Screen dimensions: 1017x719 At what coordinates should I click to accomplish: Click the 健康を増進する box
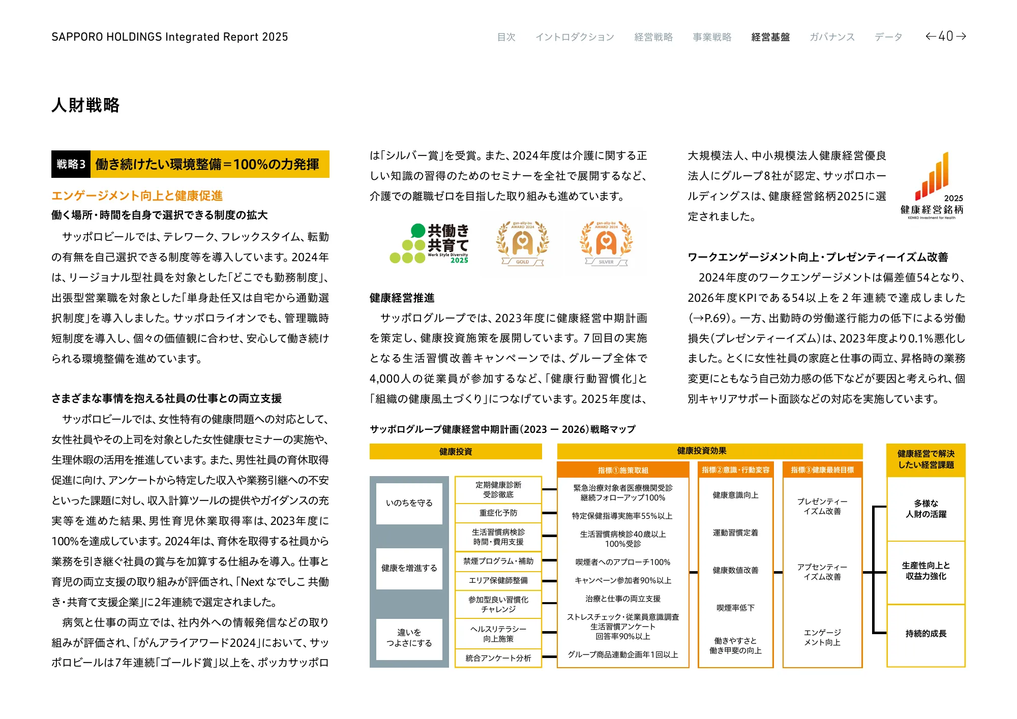[409, 568]
